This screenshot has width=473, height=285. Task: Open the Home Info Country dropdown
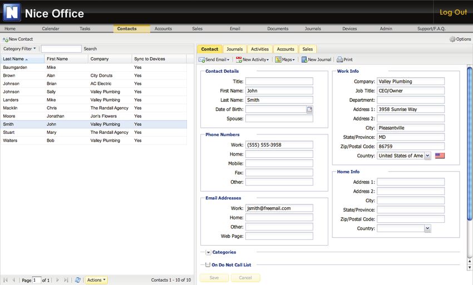coord(427,229)
